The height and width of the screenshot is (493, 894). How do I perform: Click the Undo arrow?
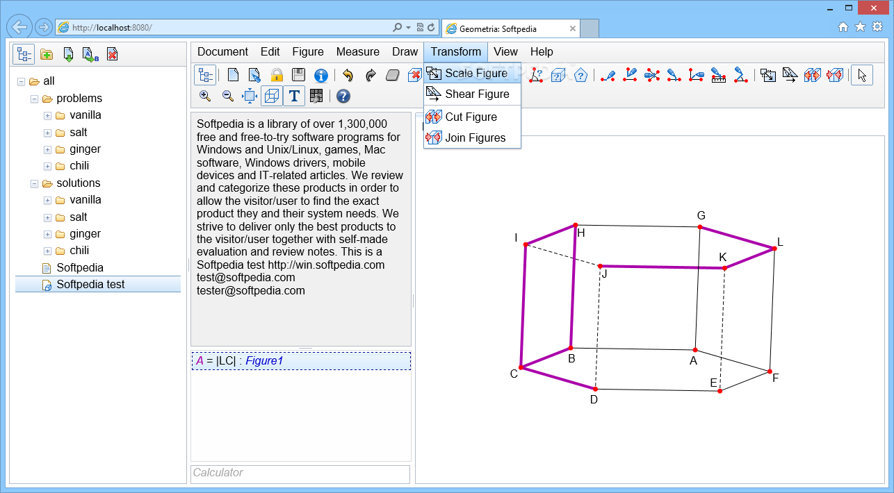[x=348, y=75]
